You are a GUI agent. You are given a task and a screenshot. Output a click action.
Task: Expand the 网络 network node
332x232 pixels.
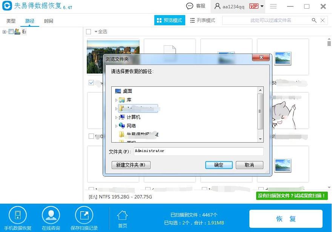[x=116, y=126]
